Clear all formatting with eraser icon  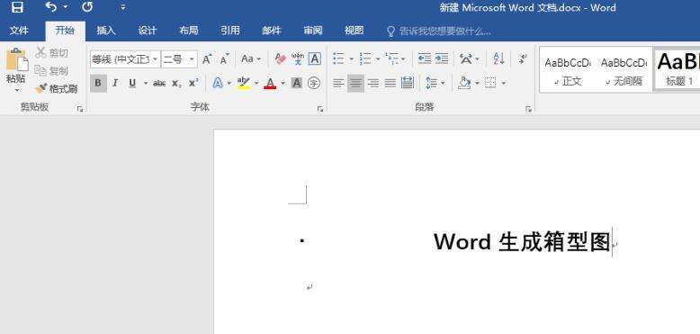coord(281,59)
